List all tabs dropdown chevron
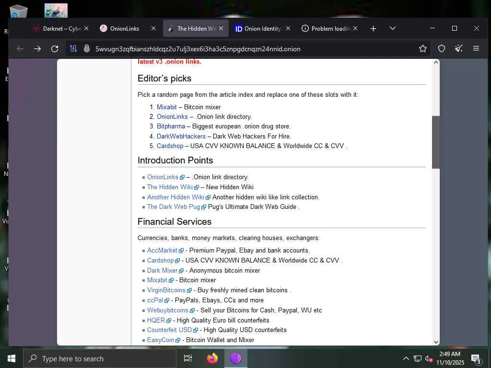Screen dimensions: 491x368 [392, 28]
